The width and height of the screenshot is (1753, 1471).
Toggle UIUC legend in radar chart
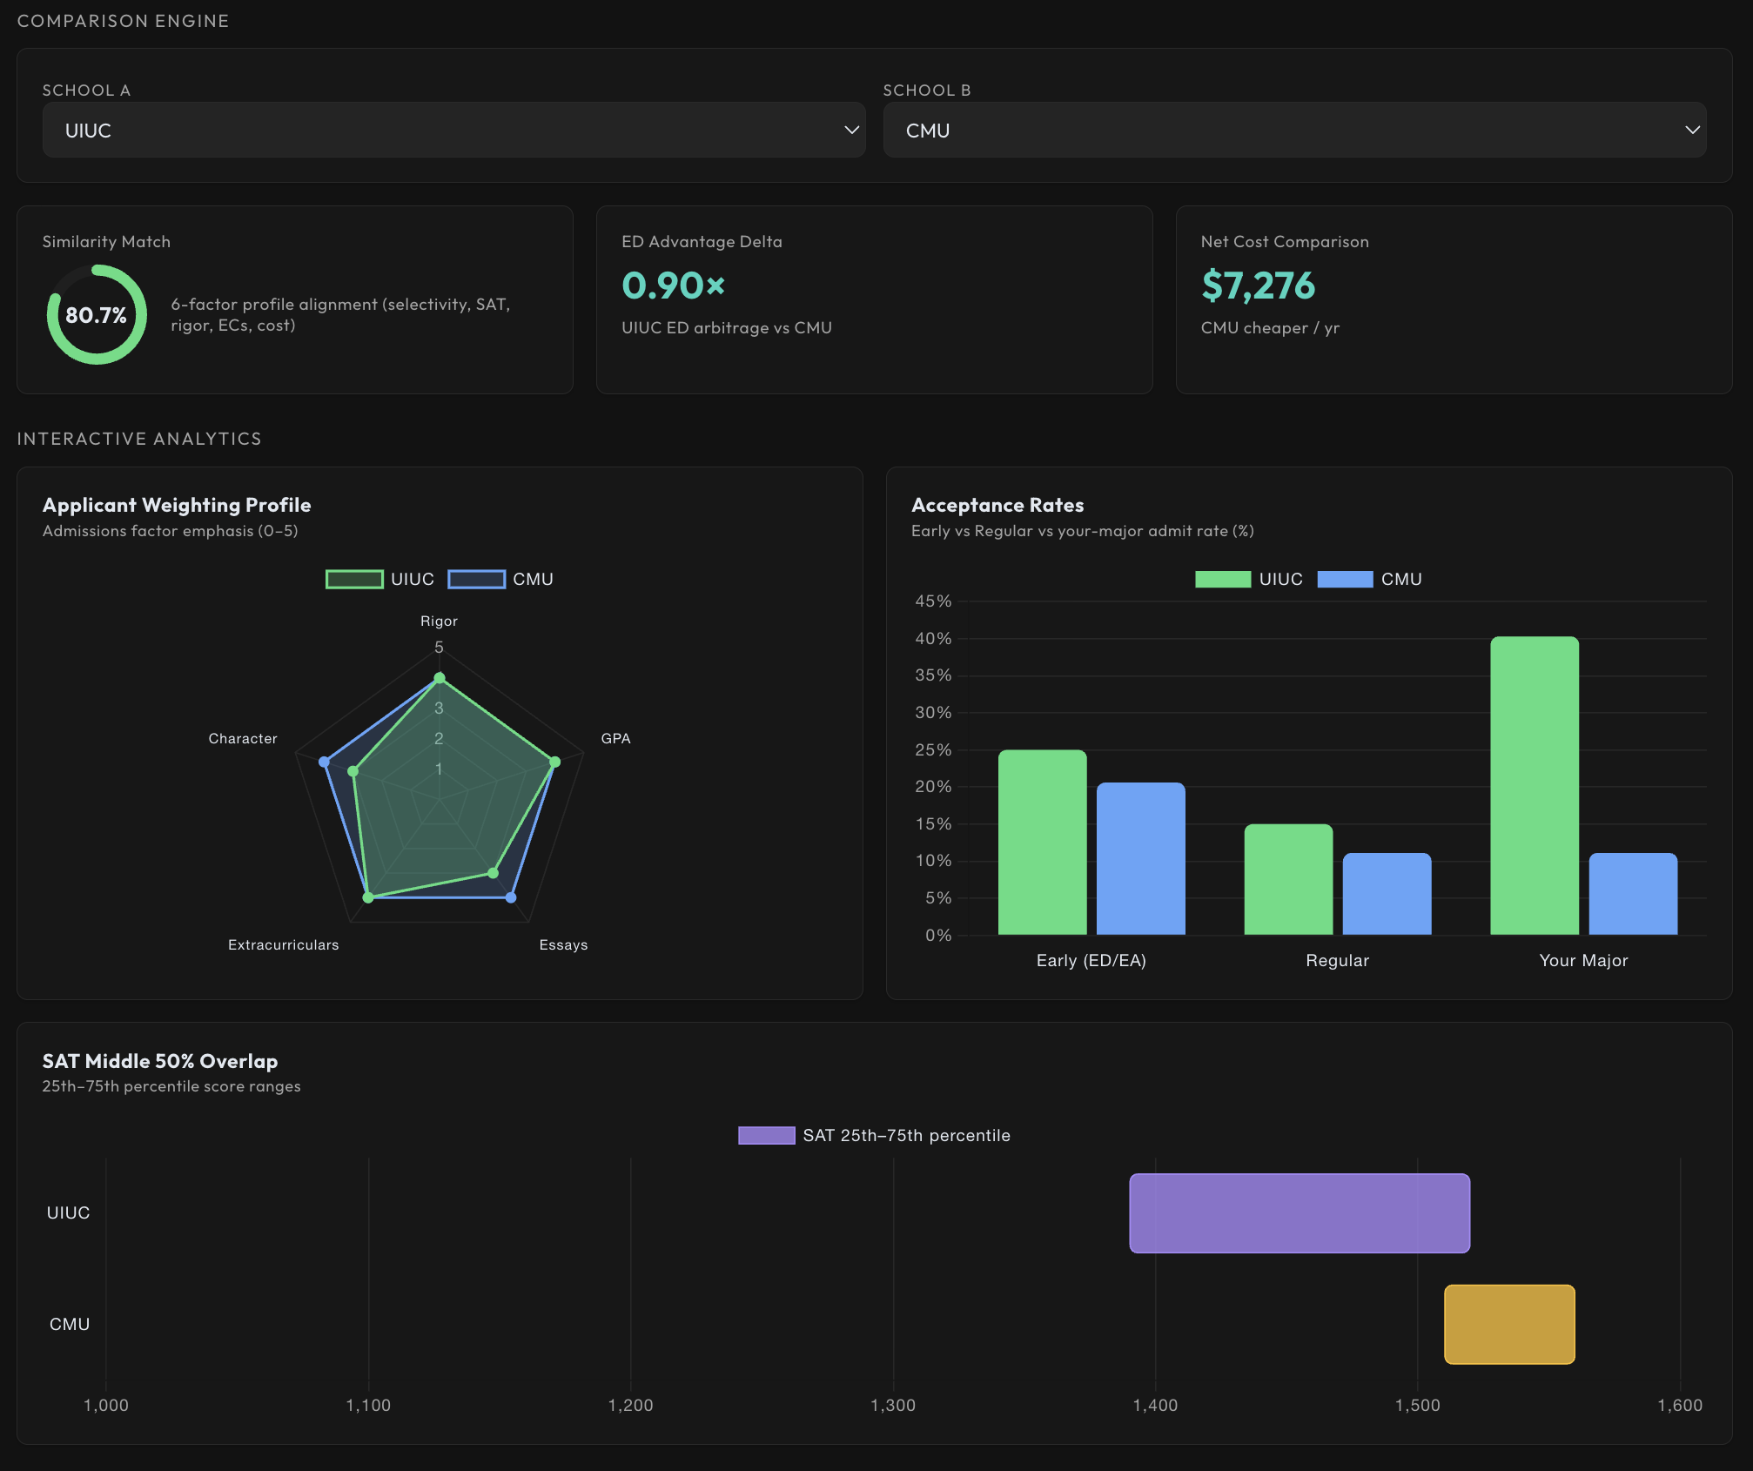tap(379, 579)
